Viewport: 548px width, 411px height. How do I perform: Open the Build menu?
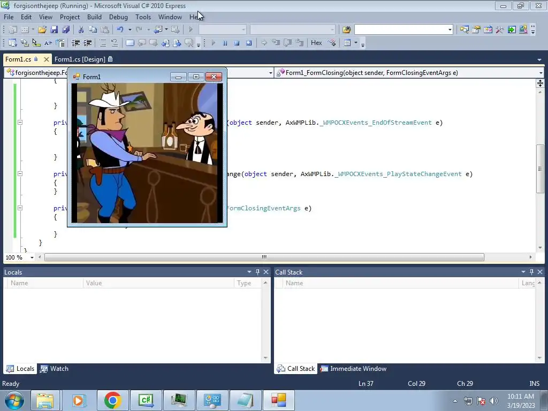point(94,17)
